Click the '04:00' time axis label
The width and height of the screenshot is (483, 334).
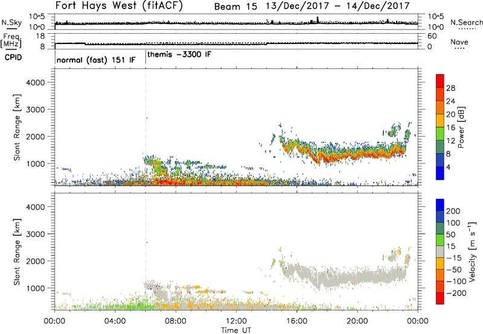point(115,321)
